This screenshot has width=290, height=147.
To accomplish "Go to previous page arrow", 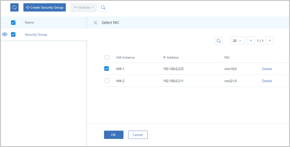I will pyautogui.click(x=251, y=41).
